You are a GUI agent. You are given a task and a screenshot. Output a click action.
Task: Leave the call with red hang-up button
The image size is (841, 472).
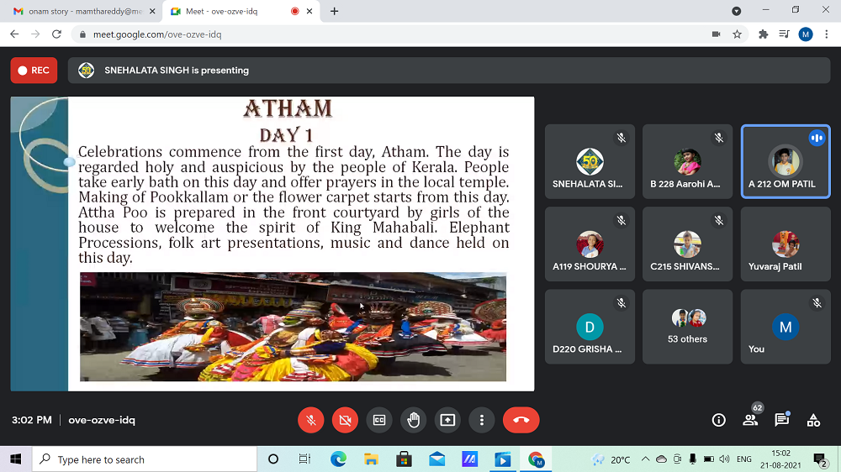[521, 420]
